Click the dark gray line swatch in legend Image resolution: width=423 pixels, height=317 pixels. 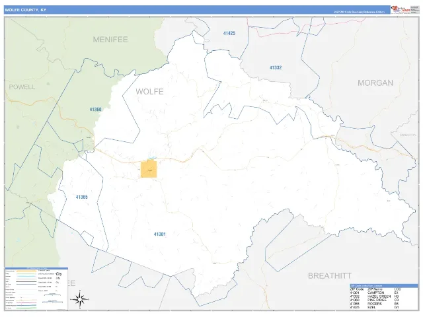[26, 282]
